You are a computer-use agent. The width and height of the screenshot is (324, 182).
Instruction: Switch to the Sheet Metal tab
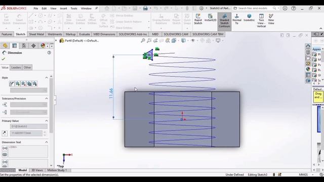point(36,34)
